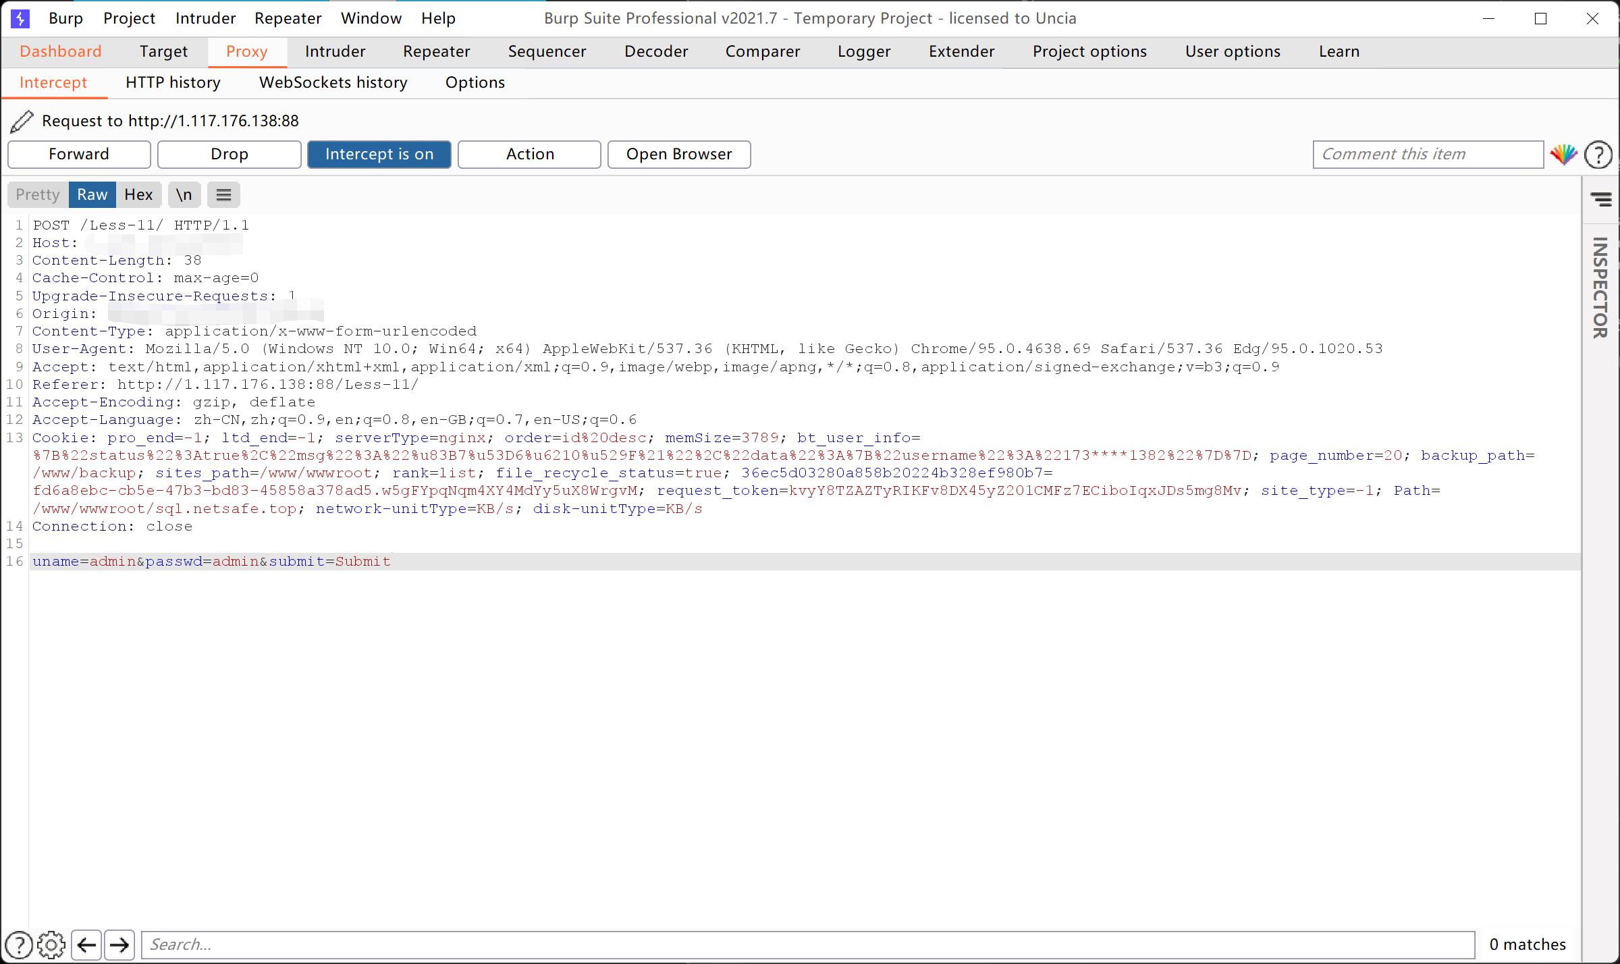Click the help question mark near comment
The image size is (1620, 964).
[x=1598, y=155]
